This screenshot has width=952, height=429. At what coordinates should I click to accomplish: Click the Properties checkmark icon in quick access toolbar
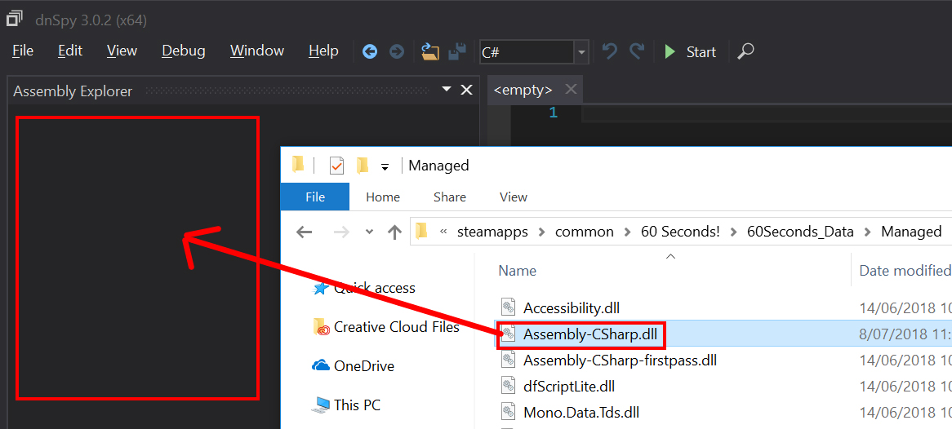pos(336,166)
